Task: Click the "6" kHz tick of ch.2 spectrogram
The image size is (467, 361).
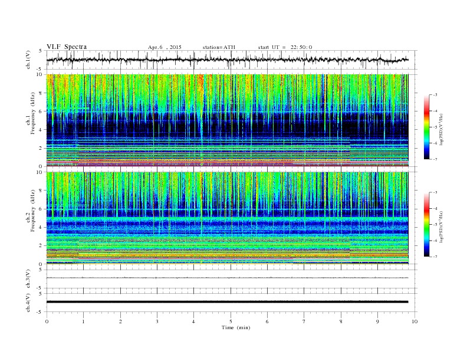Action: pos(41,209)
